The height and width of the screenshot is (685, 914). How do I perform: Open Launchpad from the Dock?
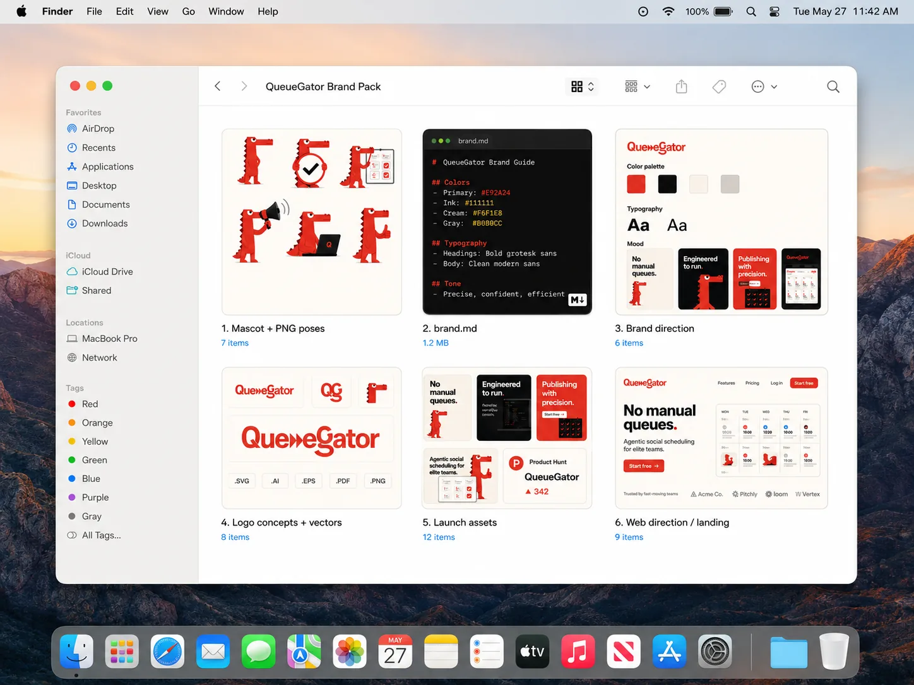pos(122,652)
